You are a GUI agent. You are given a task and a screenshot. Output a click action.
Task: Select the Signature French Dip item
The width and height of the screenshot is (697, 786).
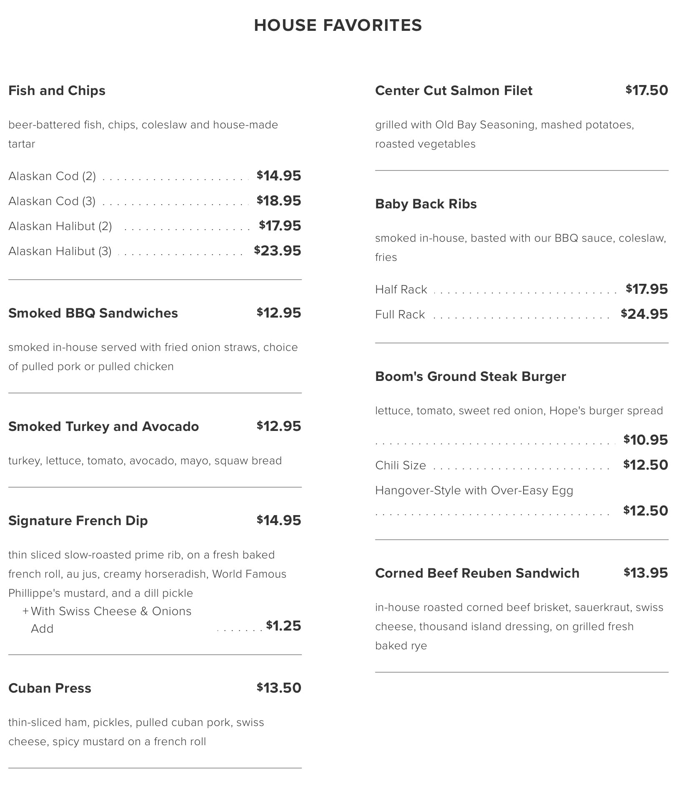pyautogui.click(x=78, y=521)
